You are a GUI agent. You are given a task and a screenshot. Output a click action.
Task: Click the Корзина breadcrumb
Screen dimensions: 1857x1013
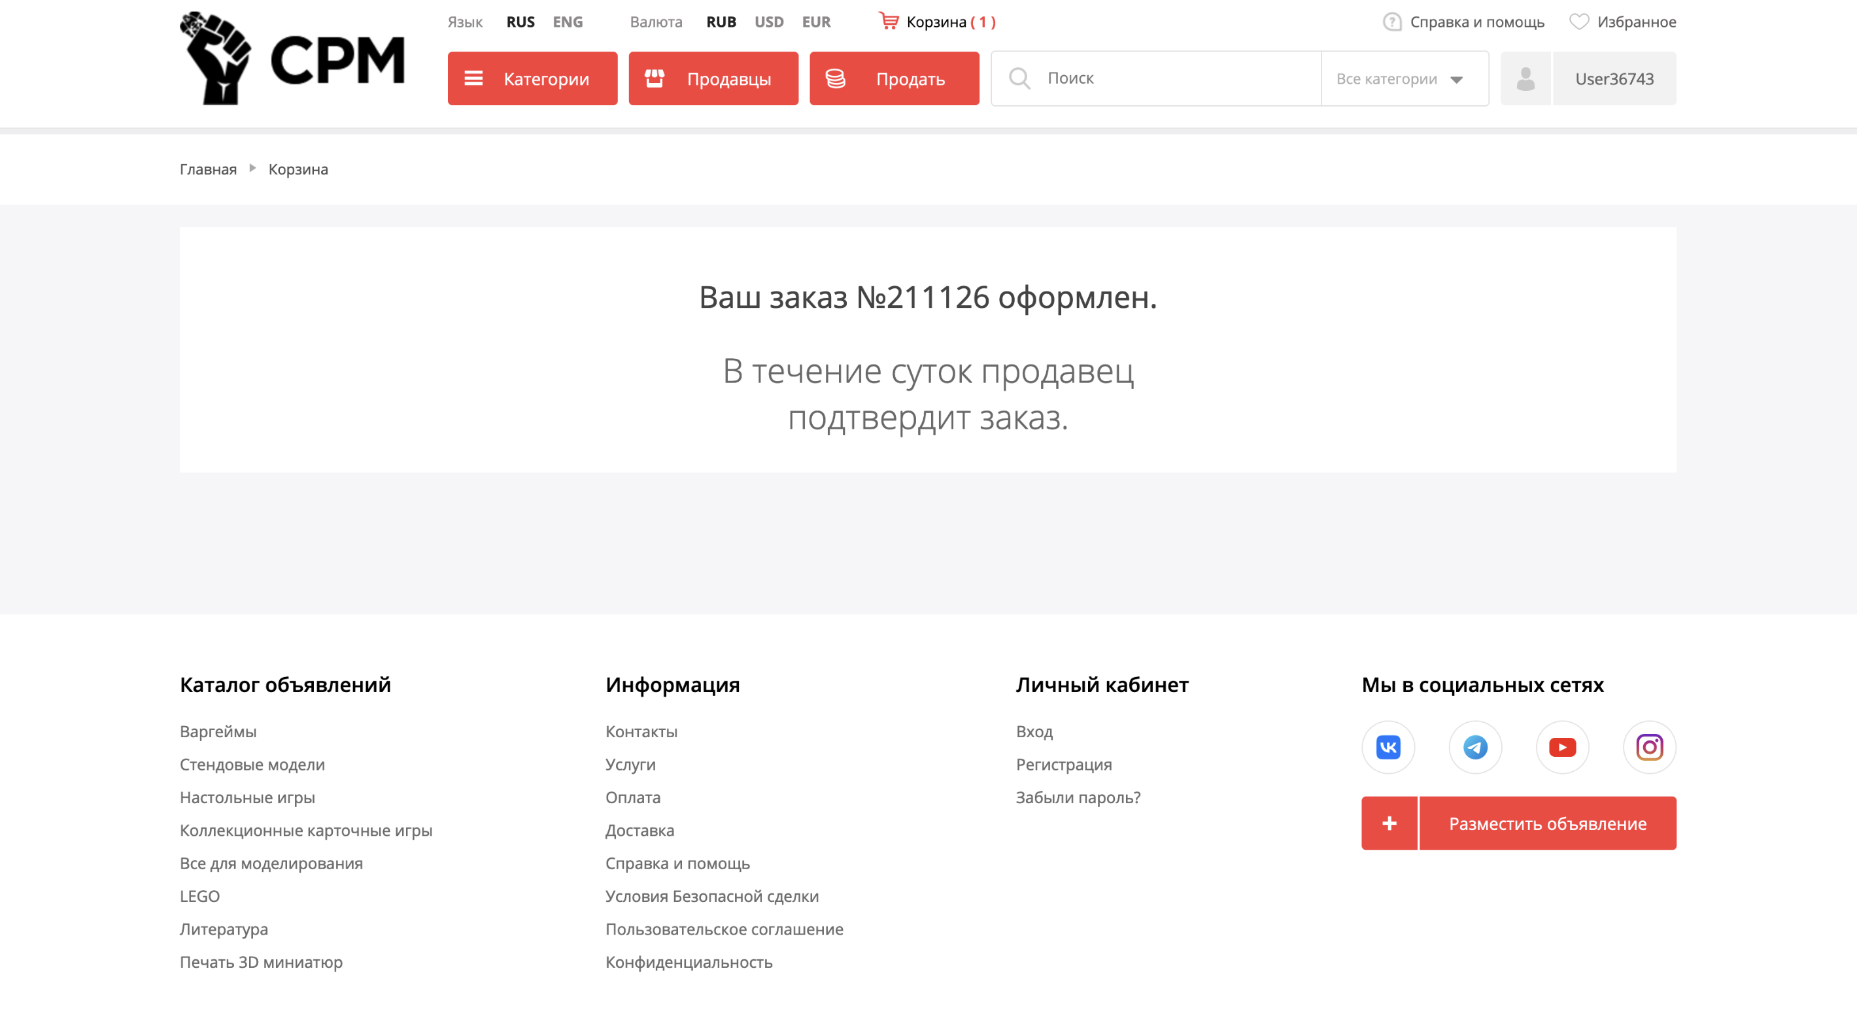[298, 169]
